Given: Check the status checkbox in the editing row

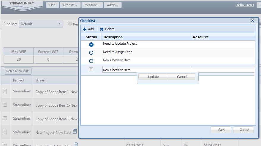Looking at the screenshot, I should 91,69.
